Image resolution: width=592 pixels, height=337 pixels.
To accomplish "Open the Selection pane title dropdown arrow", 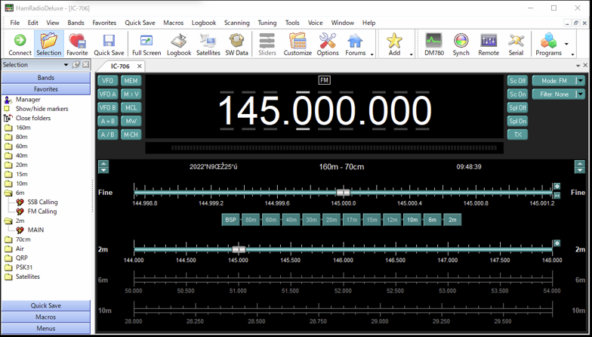I will pyautogui.click(x=66, y=65).
